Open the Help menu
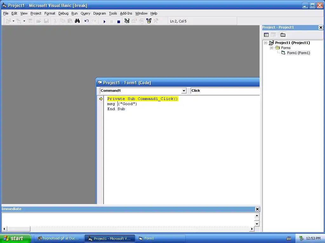Screen dimensions: 325x243 coord(154,13)
